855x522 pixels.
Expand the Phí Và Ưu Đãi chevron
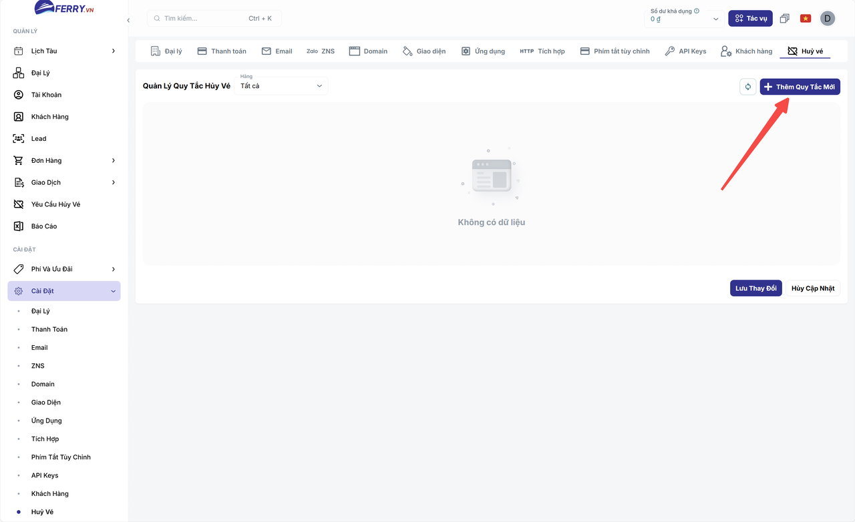(114, 269)
